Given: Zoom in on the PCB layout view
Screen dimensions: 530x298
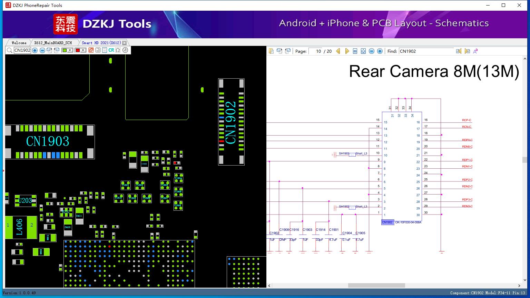Looking at the screenshot, I should click(x=35, y=50).
